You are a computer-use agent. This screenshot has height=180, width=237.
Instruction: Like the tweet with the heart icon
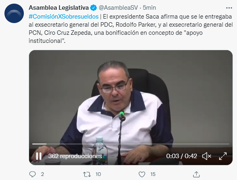point(142,174)
